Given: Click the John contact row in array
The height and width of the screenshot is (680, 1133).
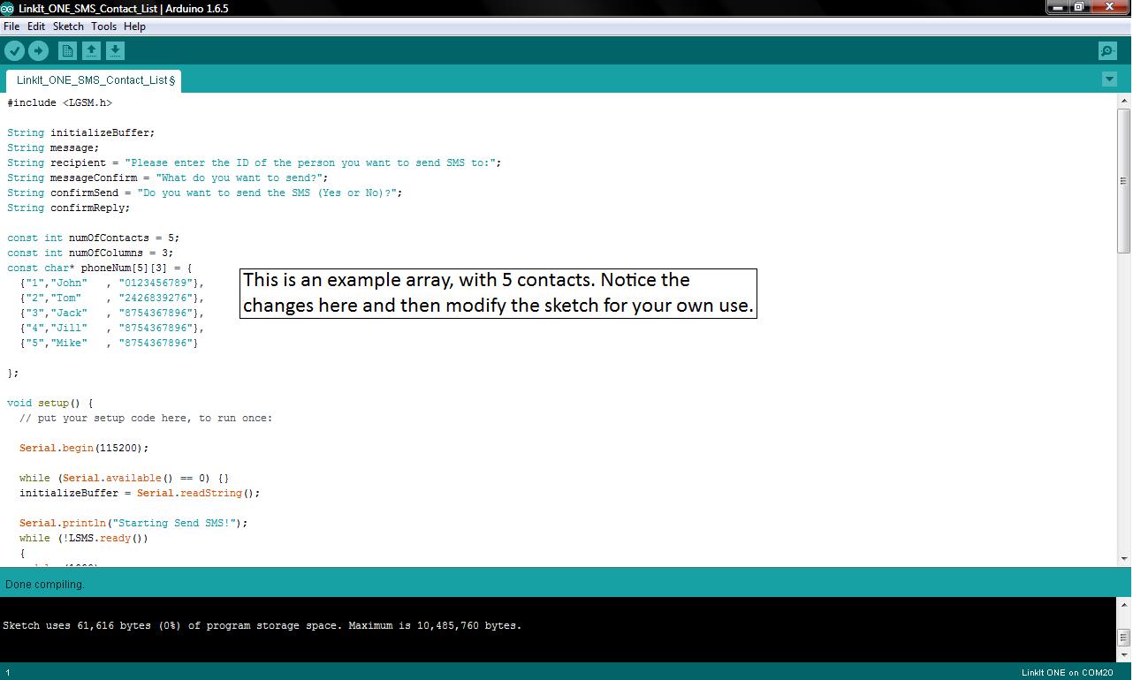Looking at the screenshot, I should (112, 283).
